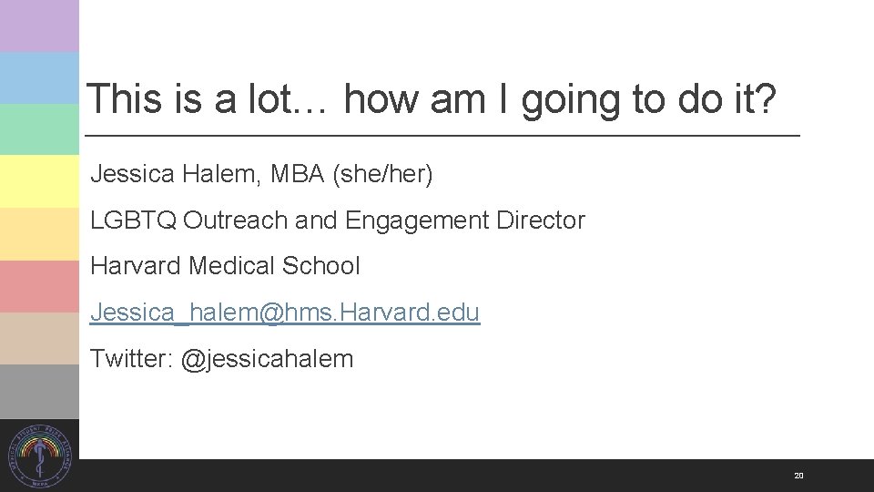Select the LGBTQ Outreach and Engagement Director line

(337, 220)
